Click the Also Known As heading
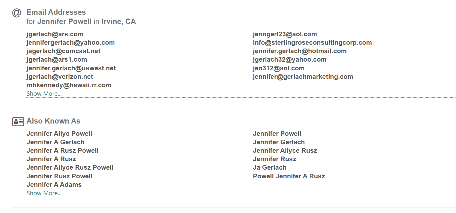Viewport: 456px width, 213px height. tap(53, 121)
